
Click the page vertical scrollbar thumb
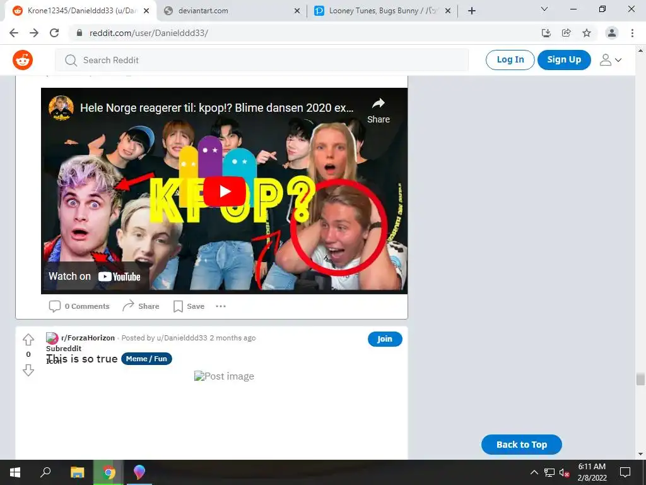[x=640, y=379]
